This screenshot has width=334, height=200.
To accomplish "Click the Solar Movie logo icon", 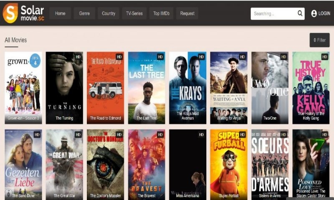I will coord(10,13).
